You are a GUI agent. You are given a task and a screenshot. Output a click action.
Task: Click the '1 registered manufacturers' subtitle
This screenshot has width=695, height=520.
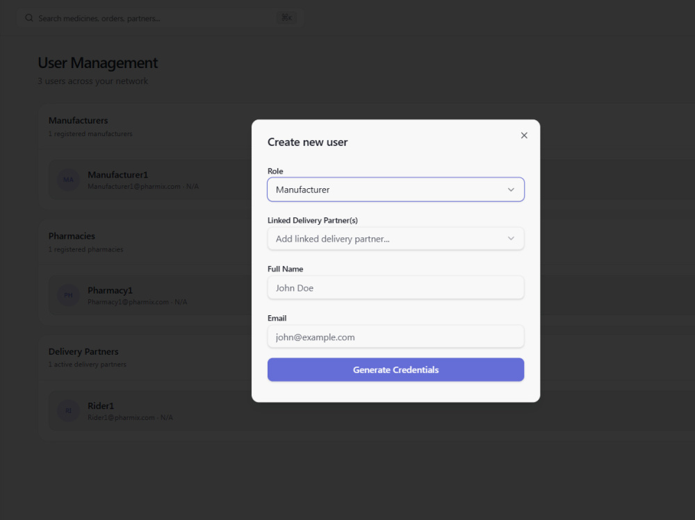90,134
